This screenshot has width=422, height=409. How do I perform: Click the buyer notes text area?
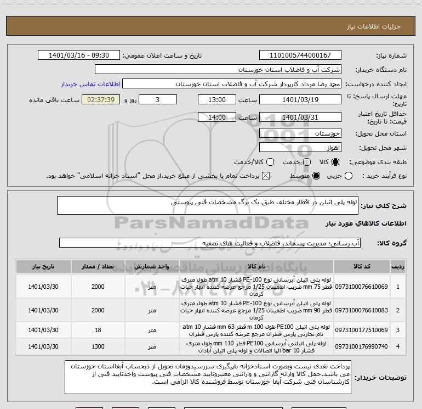click(x=208, y=377)
